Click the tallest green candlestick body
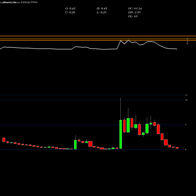 coord(121,134)
